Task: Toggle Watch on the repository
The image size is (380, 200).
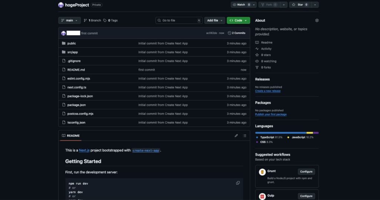Action: coord(241,4)
